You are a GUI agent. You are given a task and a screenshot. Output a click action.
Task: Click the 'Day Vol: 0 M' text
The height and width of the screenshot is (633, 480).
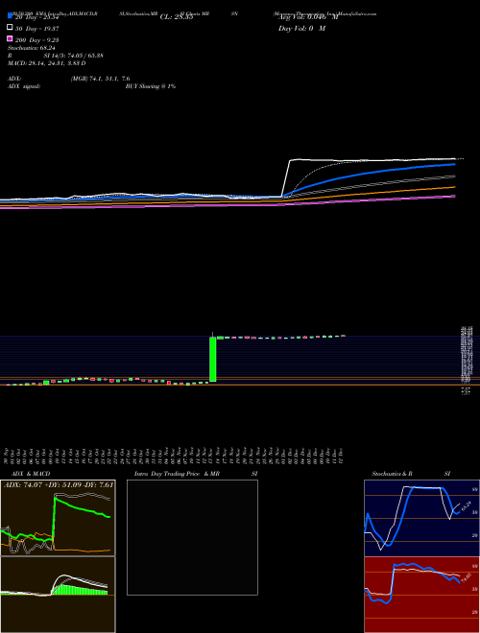tap(301, 29)
